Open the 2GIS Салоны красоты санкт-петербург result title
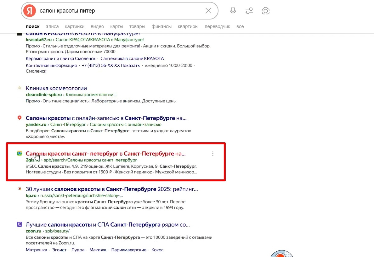 [106, 154]
